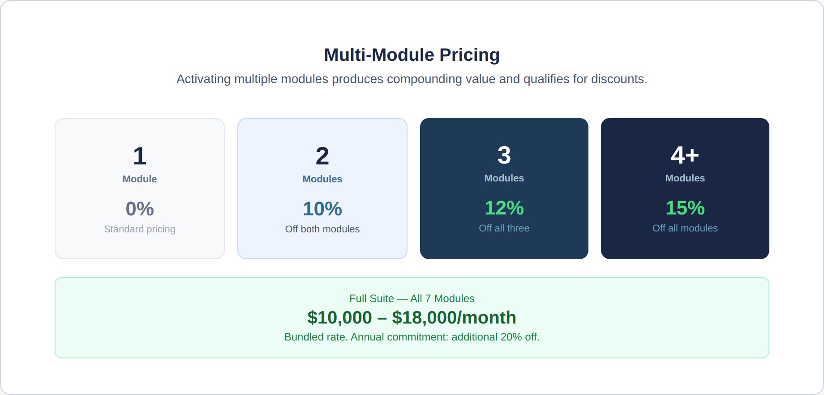
Task: Click the singular "Module" label in the first card
Action: click(140, 179)
